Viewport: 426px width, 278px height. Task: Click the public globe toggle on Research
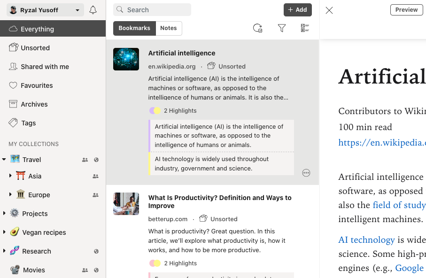pyautogui.click(x=96, y=251)
